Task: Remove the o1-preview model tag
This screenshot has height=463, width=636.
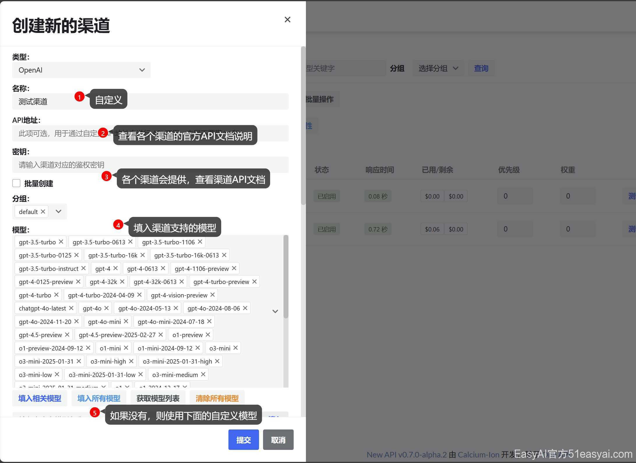Action: click(208, 335)
